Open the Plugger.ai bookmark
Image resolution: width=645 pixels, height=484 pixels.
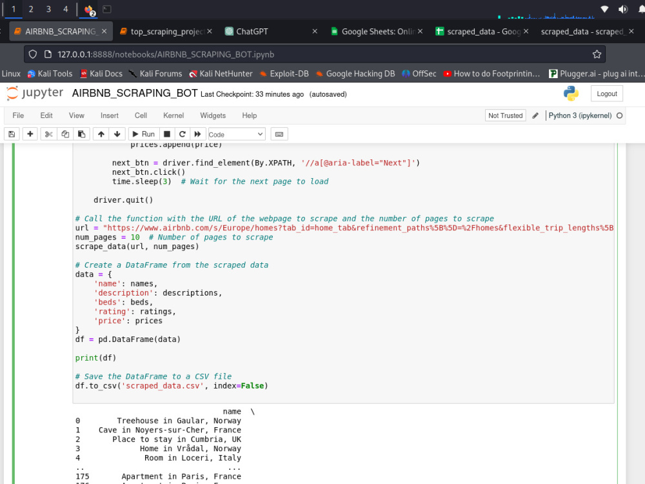coord(597,74)
